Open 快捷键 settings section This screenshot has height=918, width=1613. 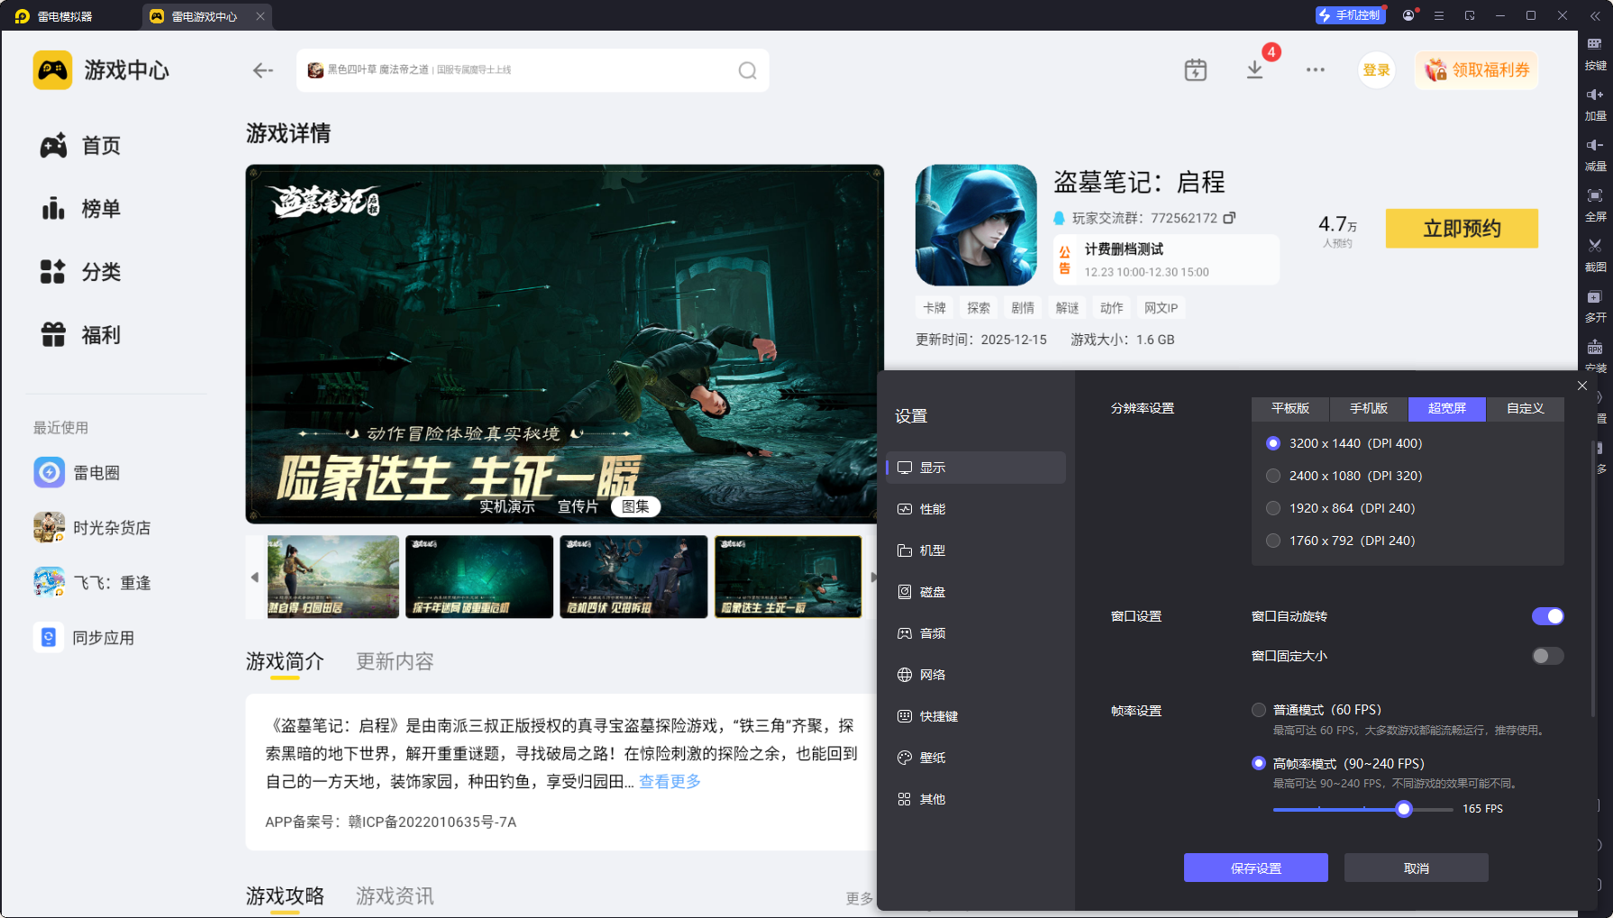pyautogui.click(x=976, y=716)
